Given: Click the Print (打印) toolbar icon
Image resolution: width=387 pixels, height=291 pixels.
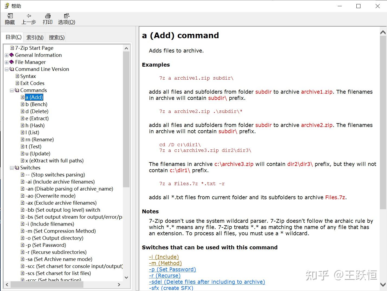Looking at the screenshot, I should tap(48, 16).
